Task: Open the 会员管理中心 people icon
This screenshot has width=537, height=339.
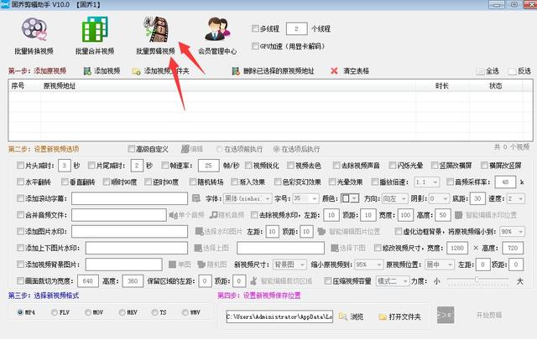Action: tap(217, 29)
